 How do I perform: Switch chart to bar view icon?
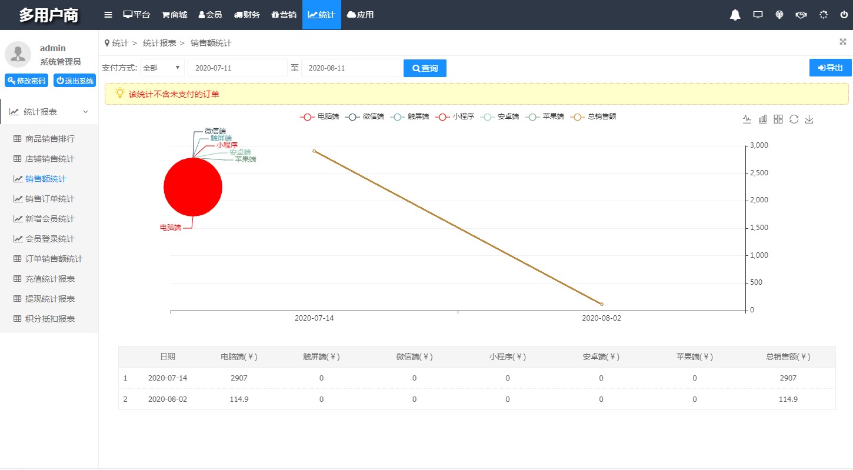pos(762,119)
